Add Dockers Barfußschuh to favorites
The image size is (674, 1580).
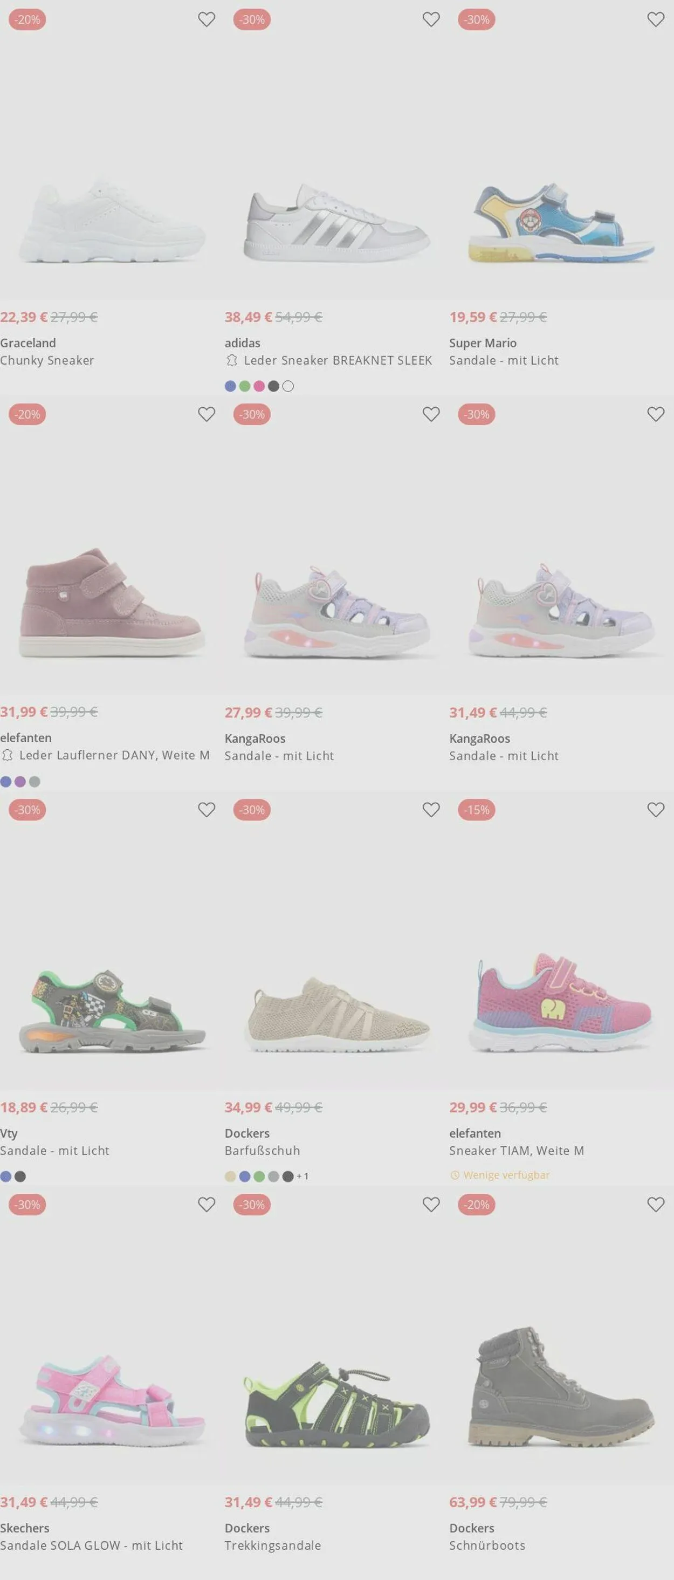point(431,810)
